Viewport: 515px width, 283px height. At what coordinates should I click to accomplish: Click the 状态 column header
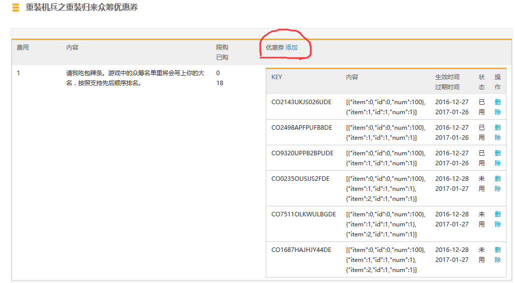[x=481, y=82]
